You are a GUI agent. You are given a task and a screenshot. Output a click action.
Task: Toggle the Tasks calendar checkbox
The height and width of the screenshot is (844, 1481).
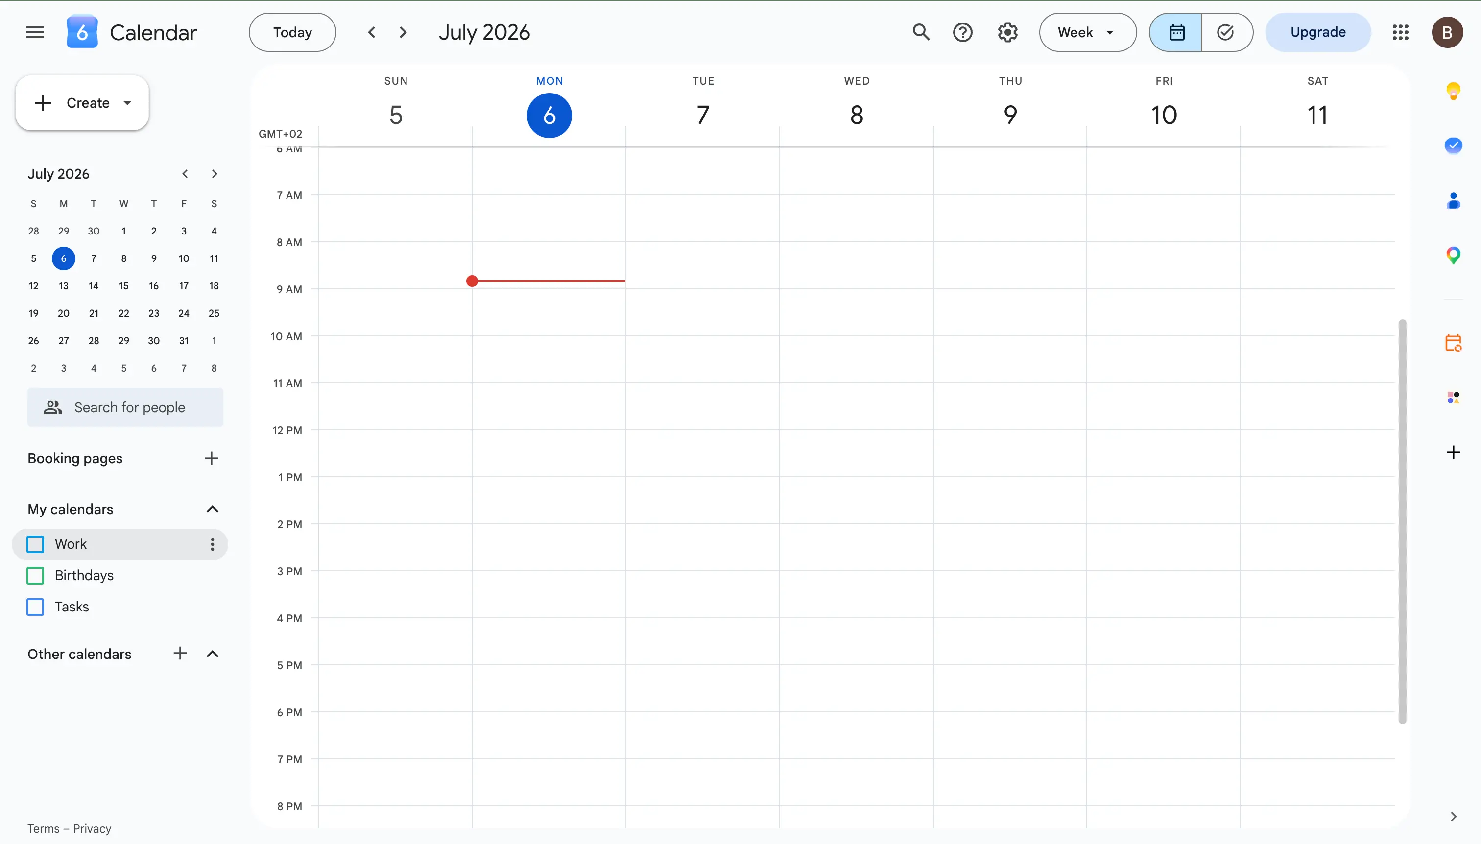click(35, 607)
